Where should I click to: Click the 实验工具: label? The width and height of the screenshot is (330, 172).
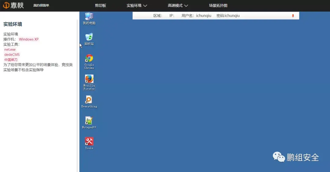[x=11, y=44]
